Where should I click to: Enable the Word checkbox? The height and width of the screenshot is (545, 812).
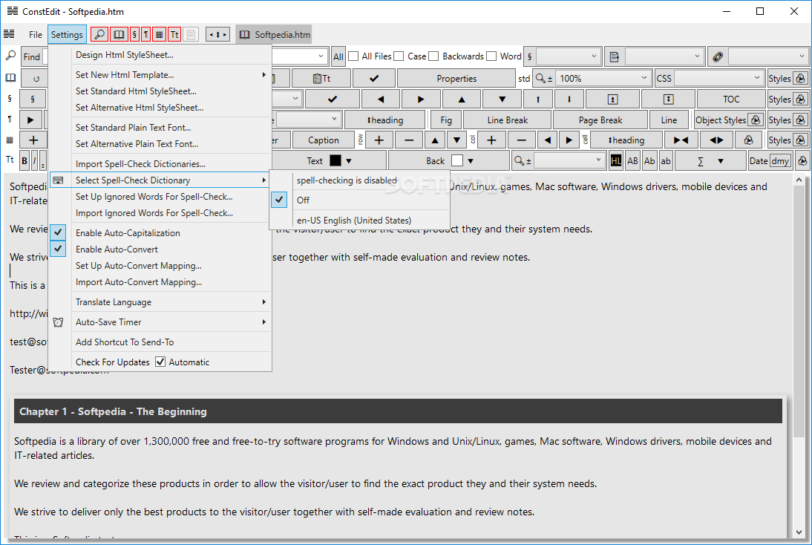click(491, 56)
